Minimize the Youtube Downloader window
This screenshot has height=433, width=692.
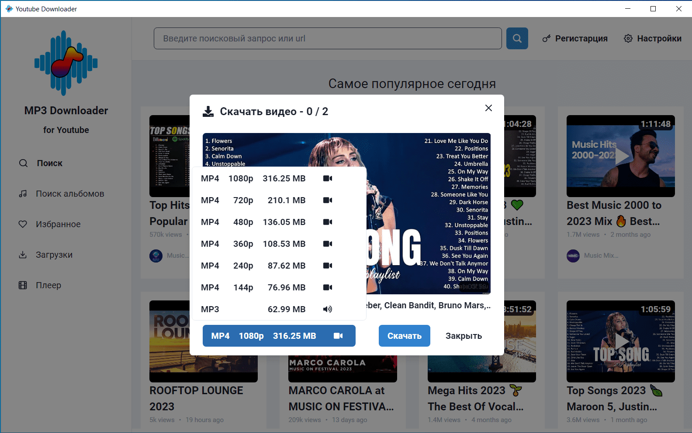628,9
